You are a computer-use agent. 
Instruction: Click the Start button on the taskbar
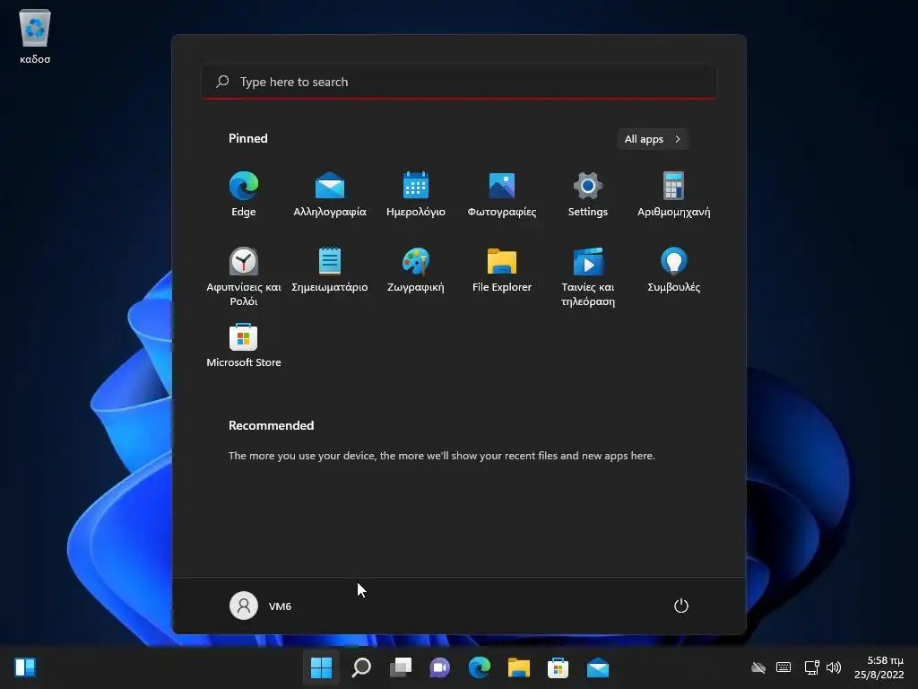[x=322, y=667]
